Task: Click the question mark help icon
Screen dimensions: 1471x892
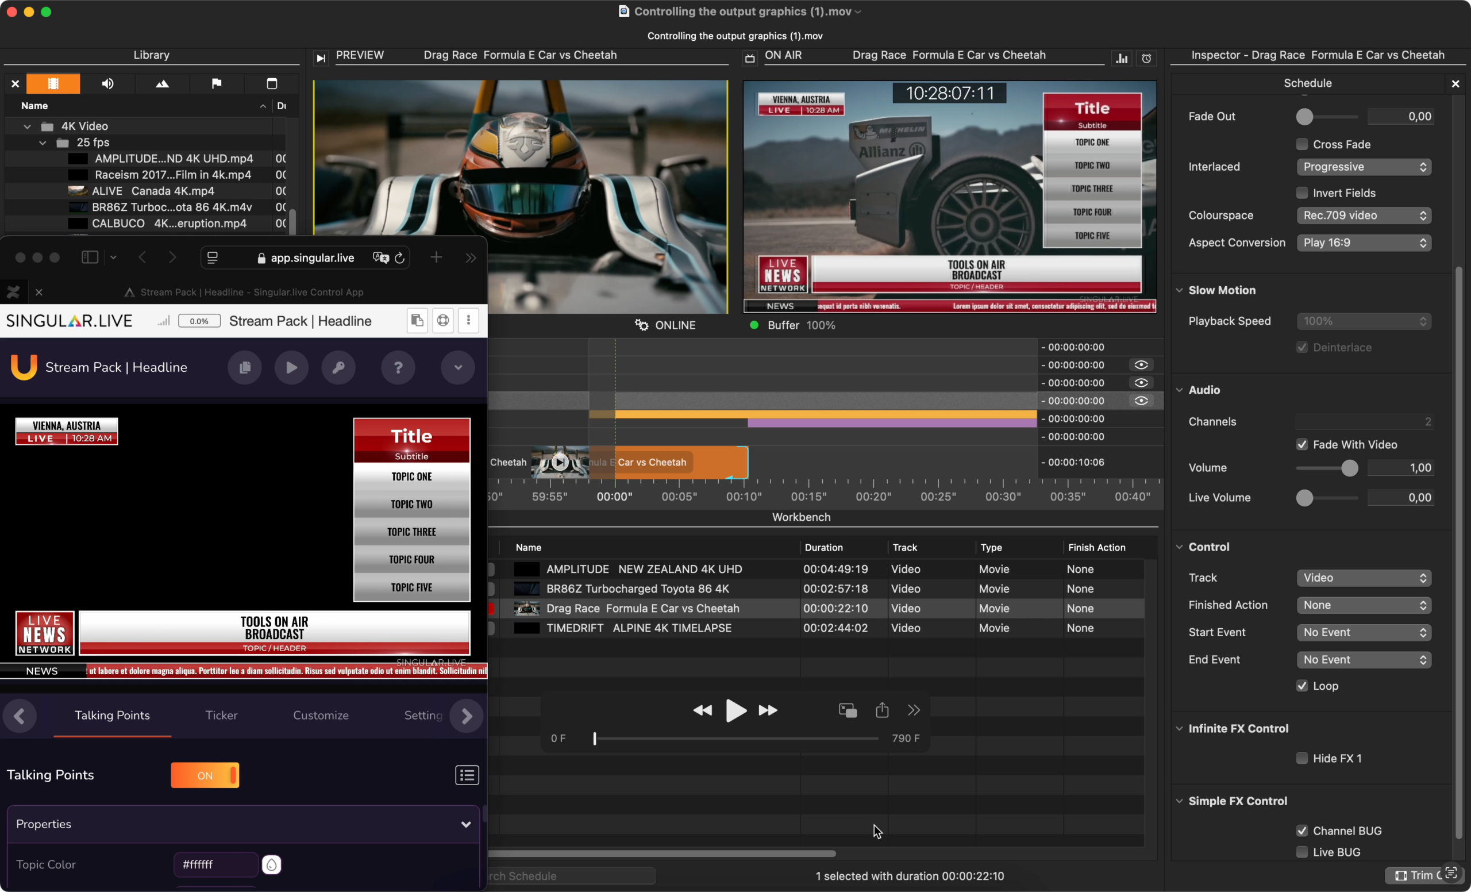Action: (398, 367)
